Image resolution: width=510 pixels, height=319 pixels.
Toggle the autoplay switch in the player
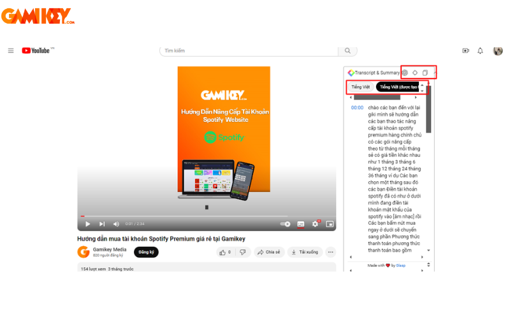(x=286, y=224)
